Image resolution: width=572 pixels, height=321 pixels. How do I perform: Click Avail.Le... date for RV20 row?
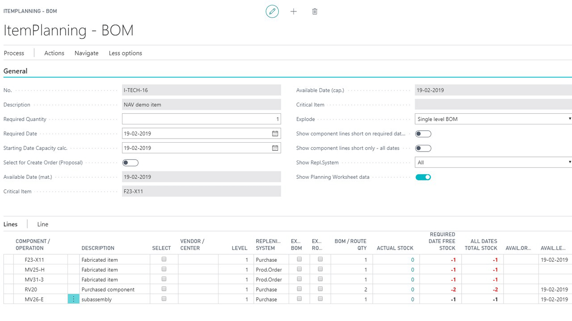(x=554, y=289)
